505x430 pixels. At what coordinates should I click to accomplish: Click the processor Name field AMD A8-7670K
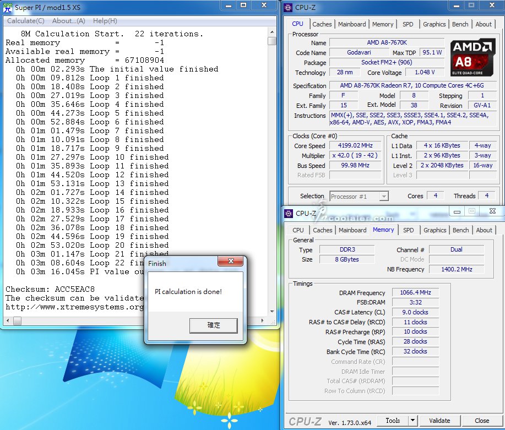[387, 42]
